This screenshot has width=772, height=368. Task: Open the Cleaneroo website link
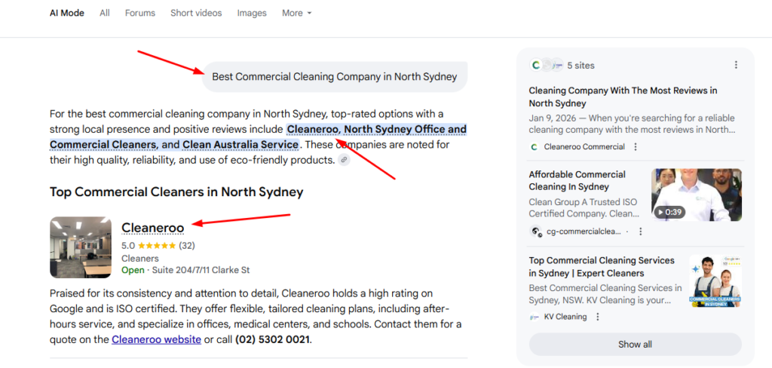click(156, 339)
